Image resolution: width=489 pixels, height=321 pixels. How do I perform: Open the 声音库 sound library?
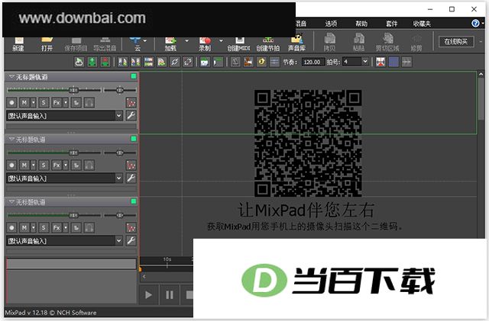296,43
